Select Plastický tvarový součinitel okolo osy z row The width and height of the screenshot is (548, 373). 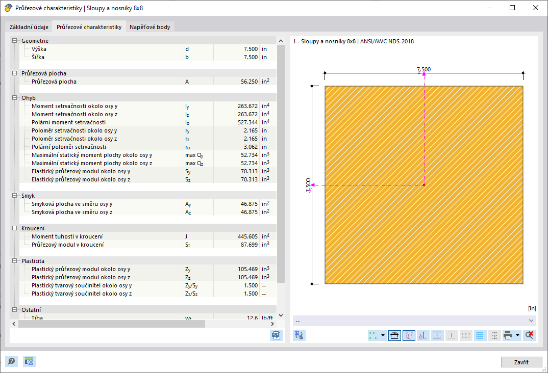pyautogui.click(x=148, y=294)
